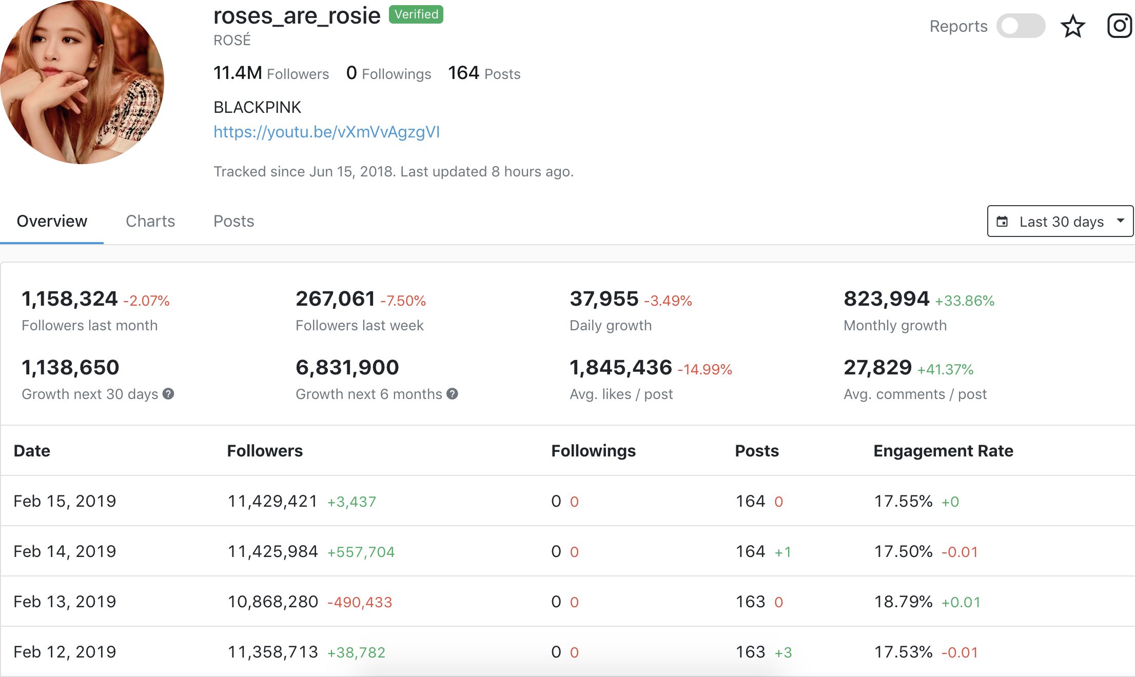
Task: Click the Engagement Rate column header
Action: pyautogui.click(x=943, y=451)
